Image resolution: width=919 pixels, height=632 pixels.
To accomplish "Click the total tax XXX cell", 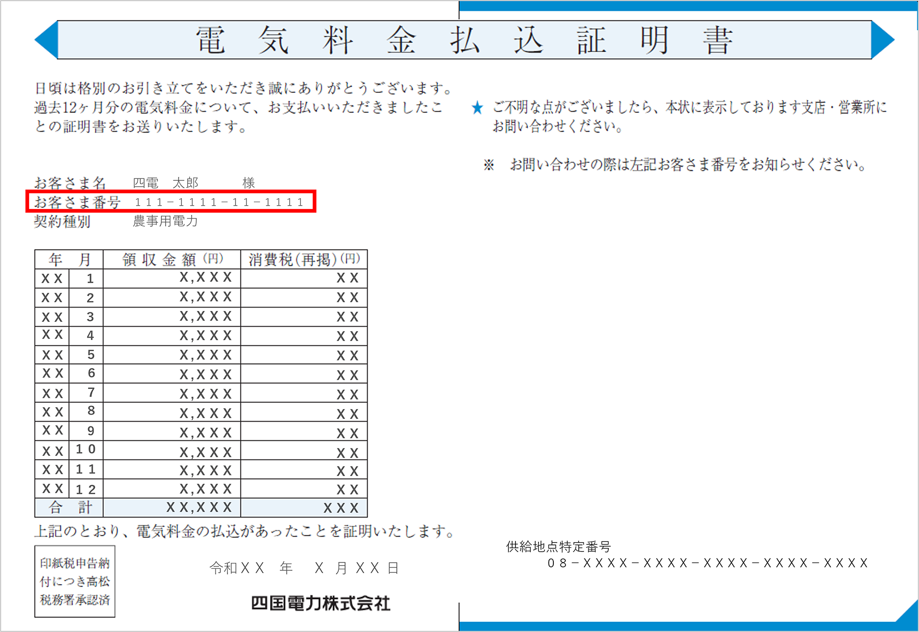I will point(304,508).
